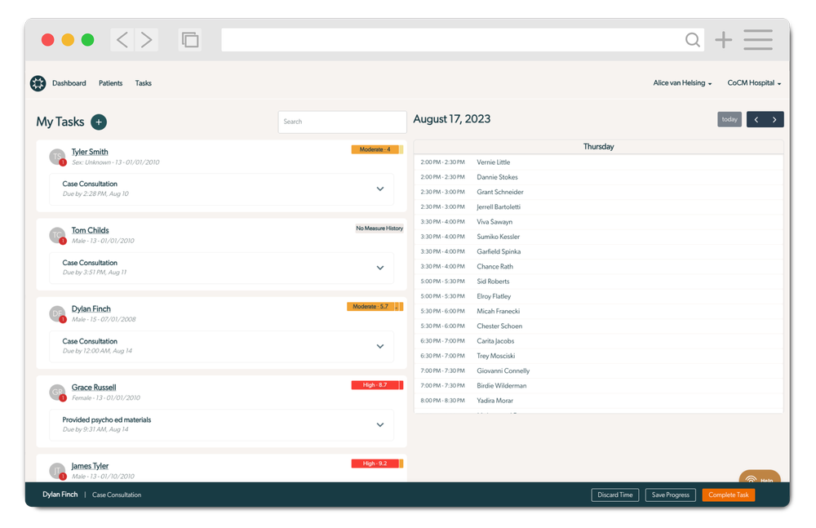
Task: Click the search magnifier in the address bar
Action: [x=693, y=39]
